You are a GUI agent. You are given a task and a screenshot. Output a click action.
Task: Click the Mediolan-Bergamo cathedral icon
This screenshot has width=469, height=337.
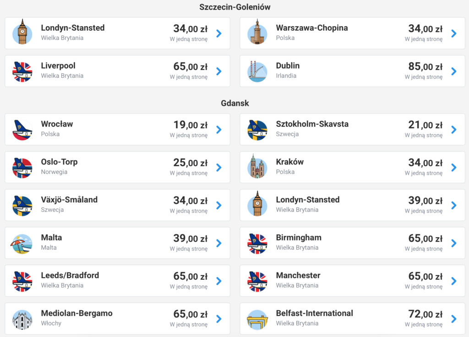(x=22, y=319)
